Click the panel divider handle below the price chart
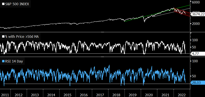The height and width of the screenshot is (97, 205). tap(102, 32)
